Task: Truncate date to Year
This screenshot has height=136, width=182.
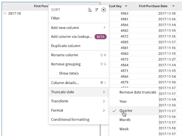Action: click(x=134, y=101)
